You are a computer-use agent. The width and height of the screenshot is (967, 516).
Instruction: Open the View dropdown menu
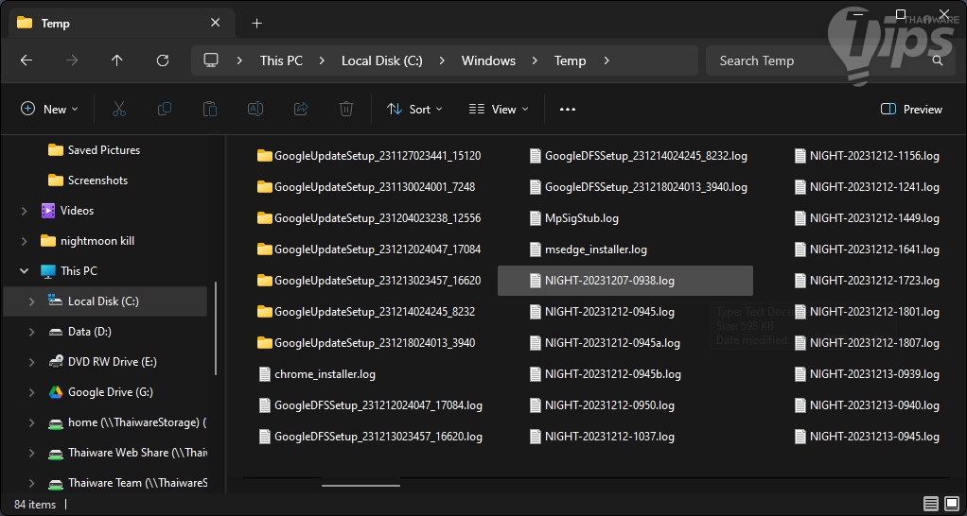click(x=499, y=110)
